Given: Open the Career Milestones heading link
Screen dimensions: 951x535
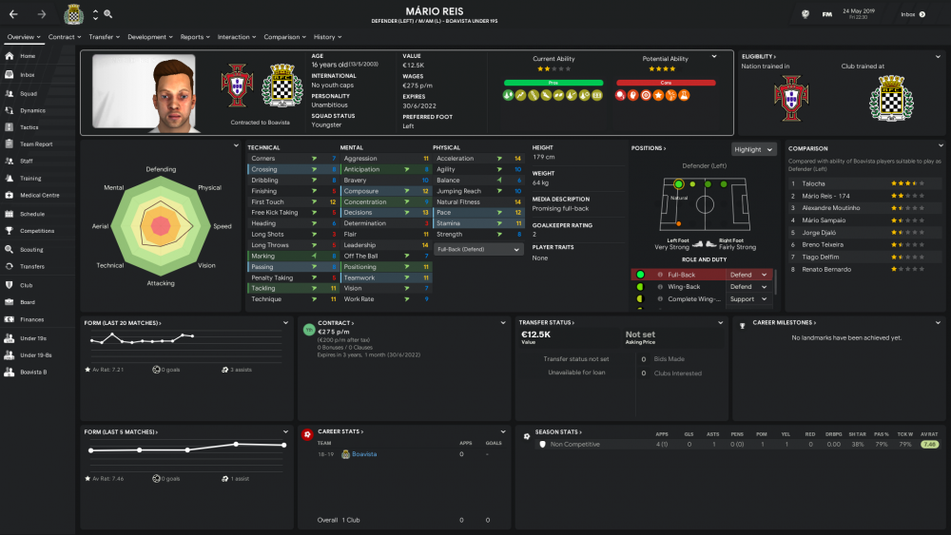Looking at the screenshot, I should coord(785,322).
